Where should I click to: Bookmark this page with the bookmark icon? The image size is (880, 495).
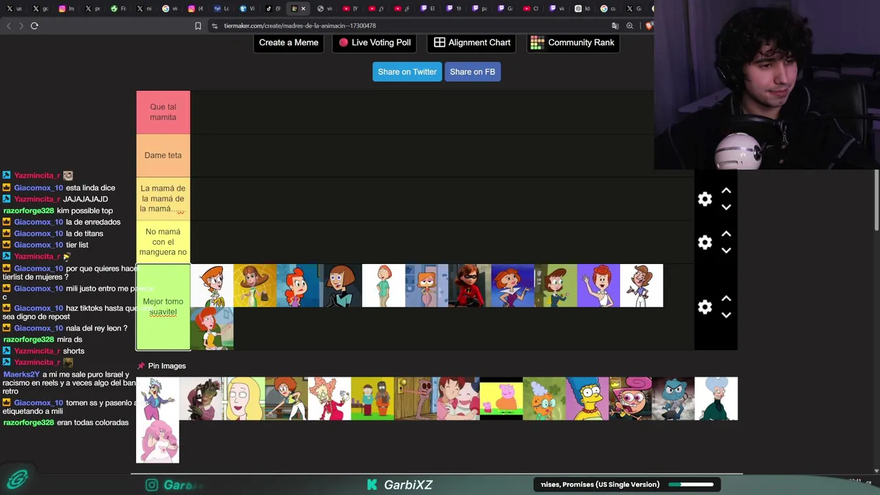tap(198, 26)
